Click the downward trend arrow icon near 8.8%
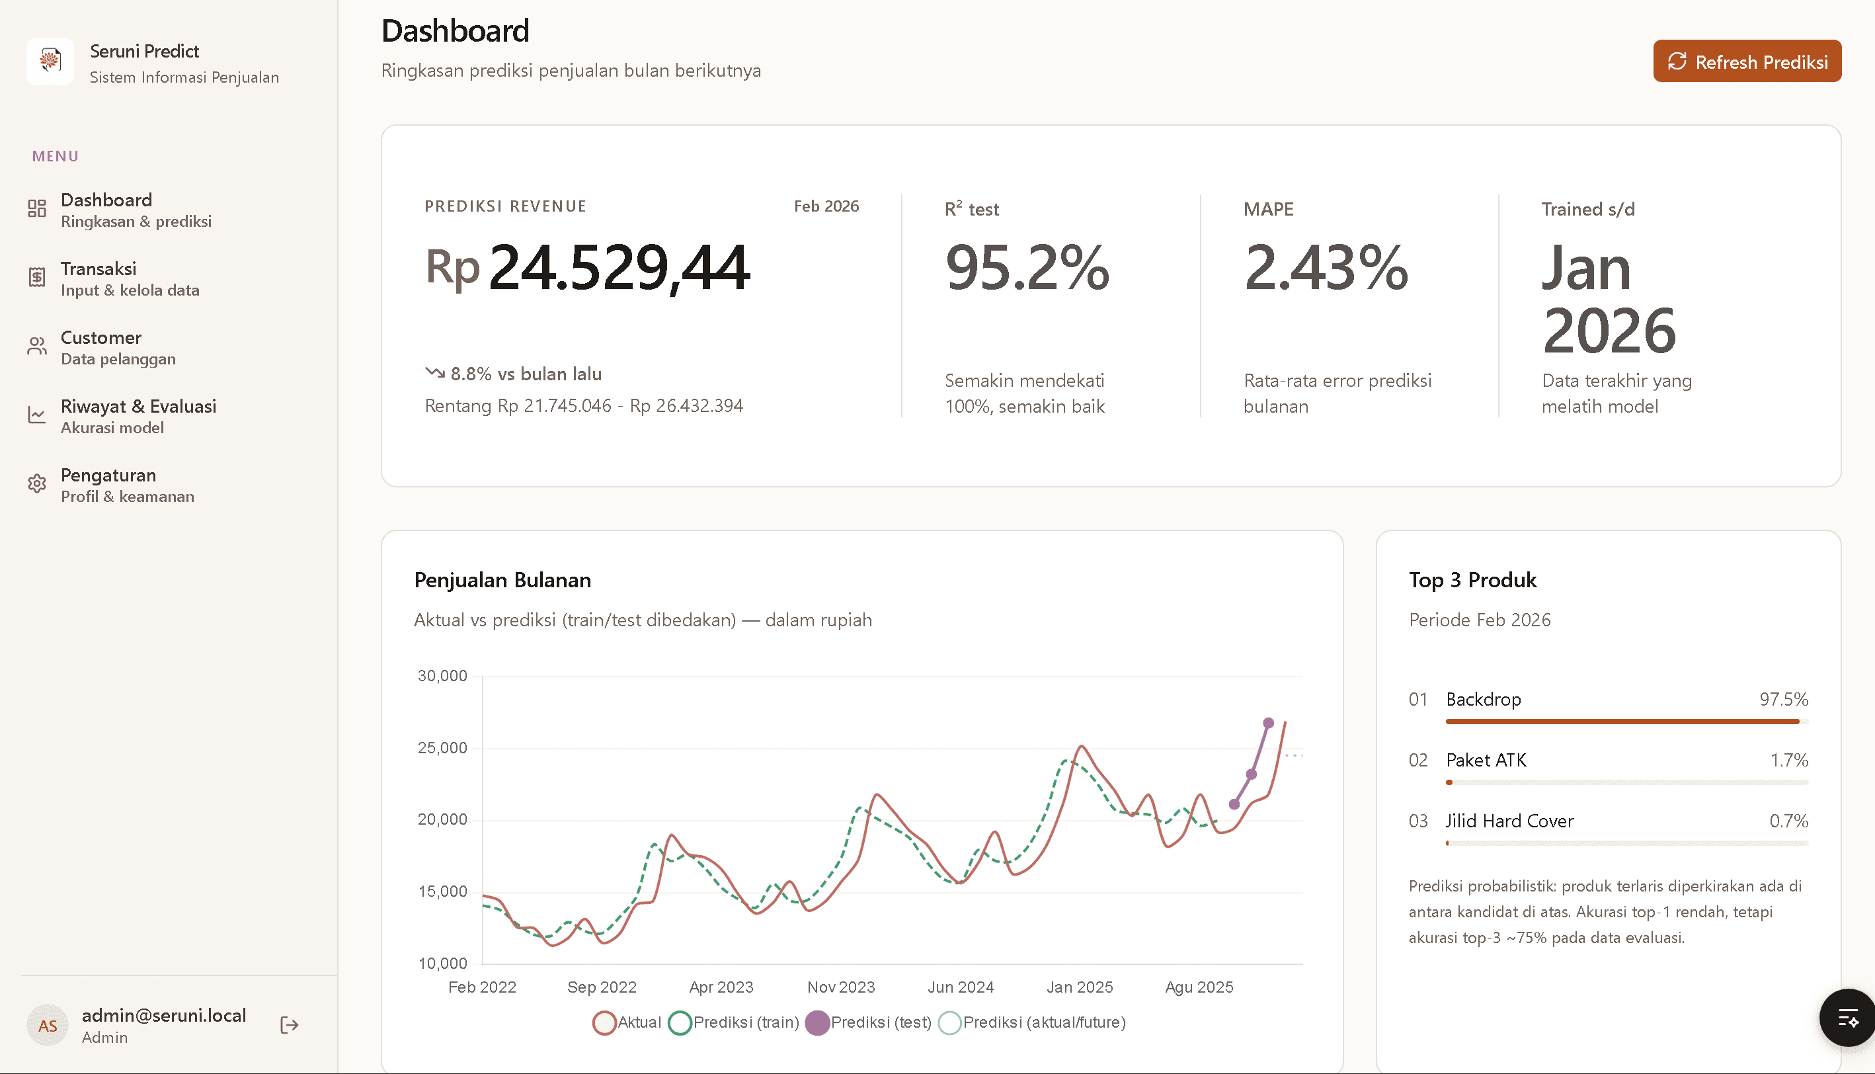1875x1074 pixels. coord(435,372)
